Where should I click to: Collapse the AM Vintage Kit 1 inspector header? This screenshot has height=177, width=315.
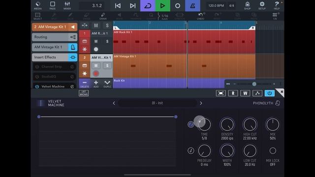[x=73, y=27]
